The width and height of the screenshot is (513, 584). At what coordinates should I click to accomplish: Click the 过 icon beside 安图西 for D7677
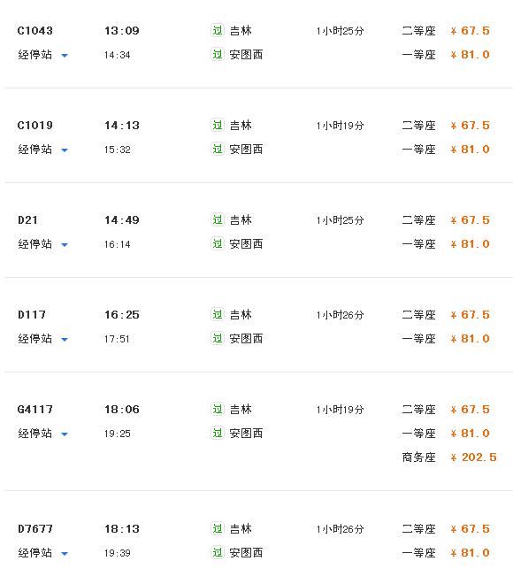[218, 552]
